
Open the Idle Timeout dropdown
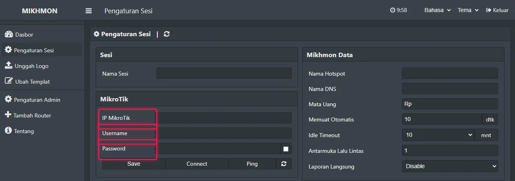click(438, 135)
